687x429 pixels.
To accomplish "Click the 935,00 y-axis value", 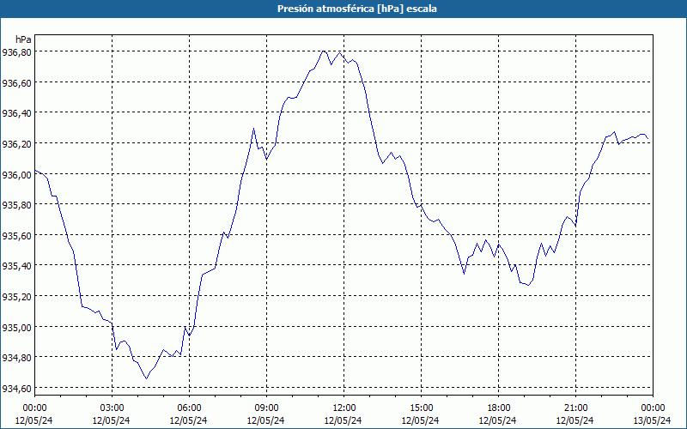I will point(16,327).
